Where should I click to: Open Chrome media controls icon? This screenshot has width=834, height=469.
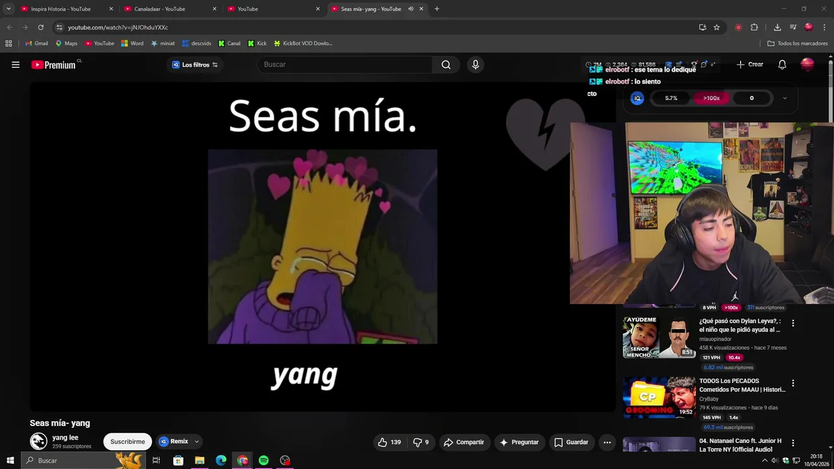tap(793, 27)
